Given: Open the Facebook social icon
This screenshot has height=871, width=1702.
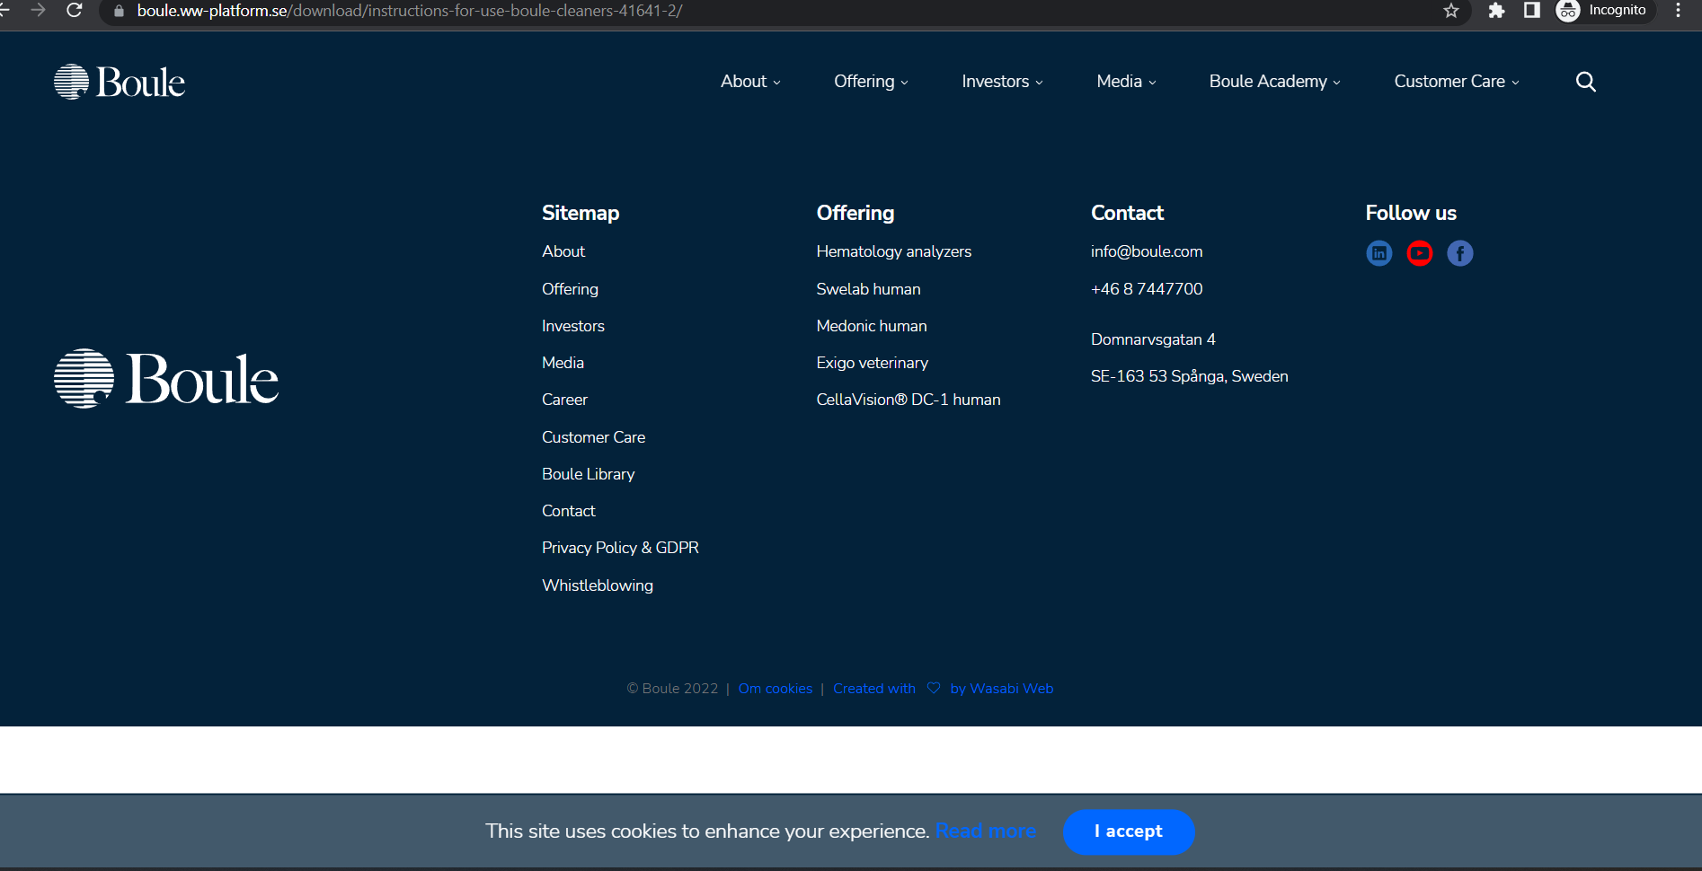Looking at the screenshot, I should (x=1459, y=253).
